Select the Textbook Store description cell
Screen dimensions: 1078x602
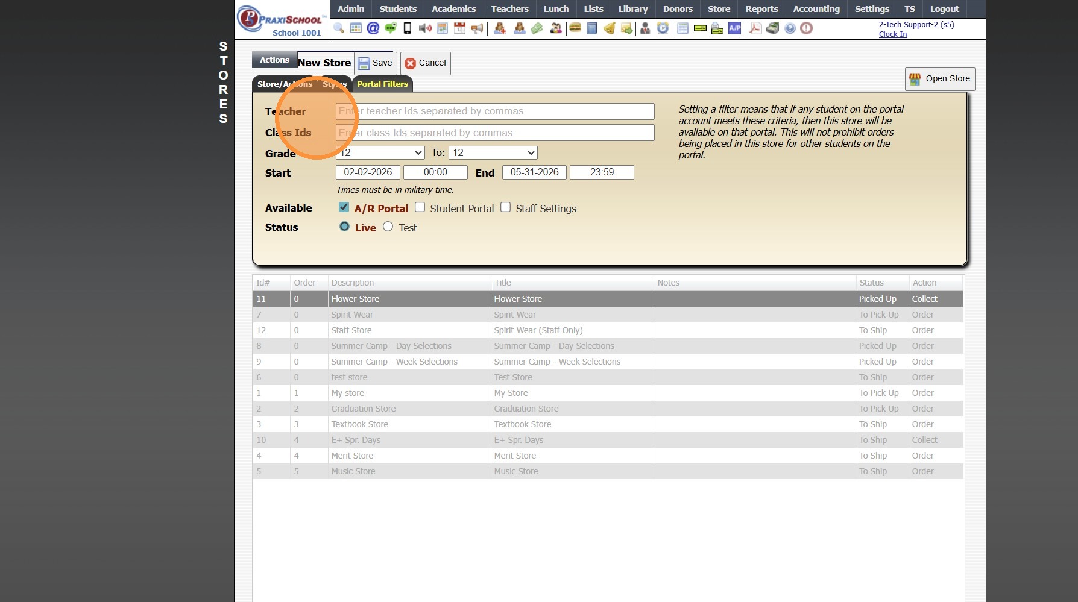pos(409,424)
